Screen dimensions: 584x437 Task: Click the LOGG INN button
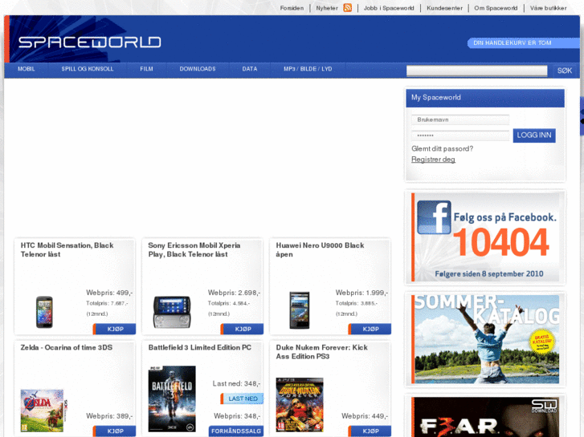[534, 136]
